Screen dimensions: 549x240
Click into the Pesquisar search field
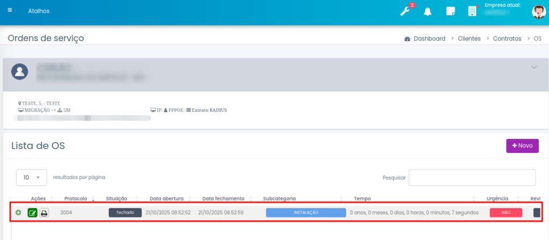click(472, 177)
